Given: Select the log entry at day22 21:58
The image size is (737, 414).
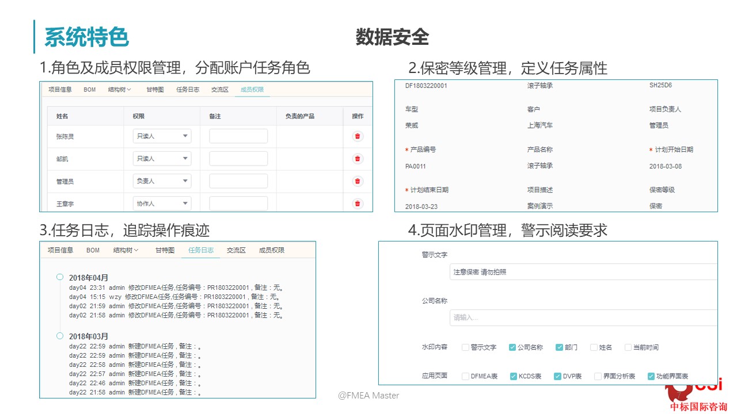Looking at the screenshot, I should tap(135, 392).
